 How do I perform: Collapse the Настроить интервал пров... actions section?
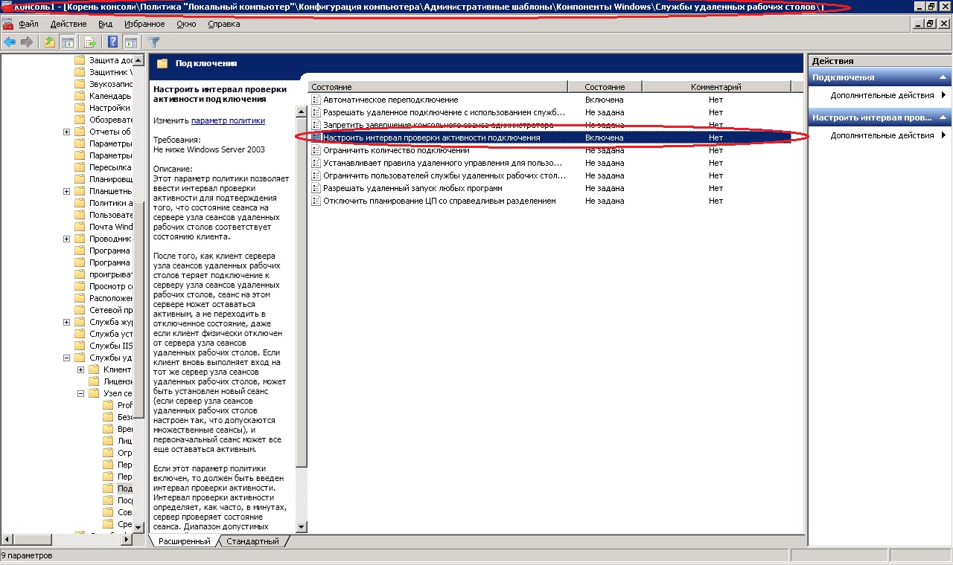[x=943, y=117]
